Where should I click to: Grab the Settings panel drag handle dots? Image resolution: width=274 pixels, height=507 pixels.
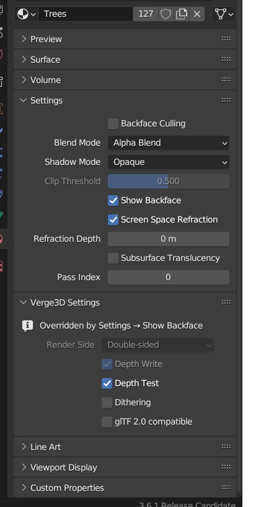point(226,100)
